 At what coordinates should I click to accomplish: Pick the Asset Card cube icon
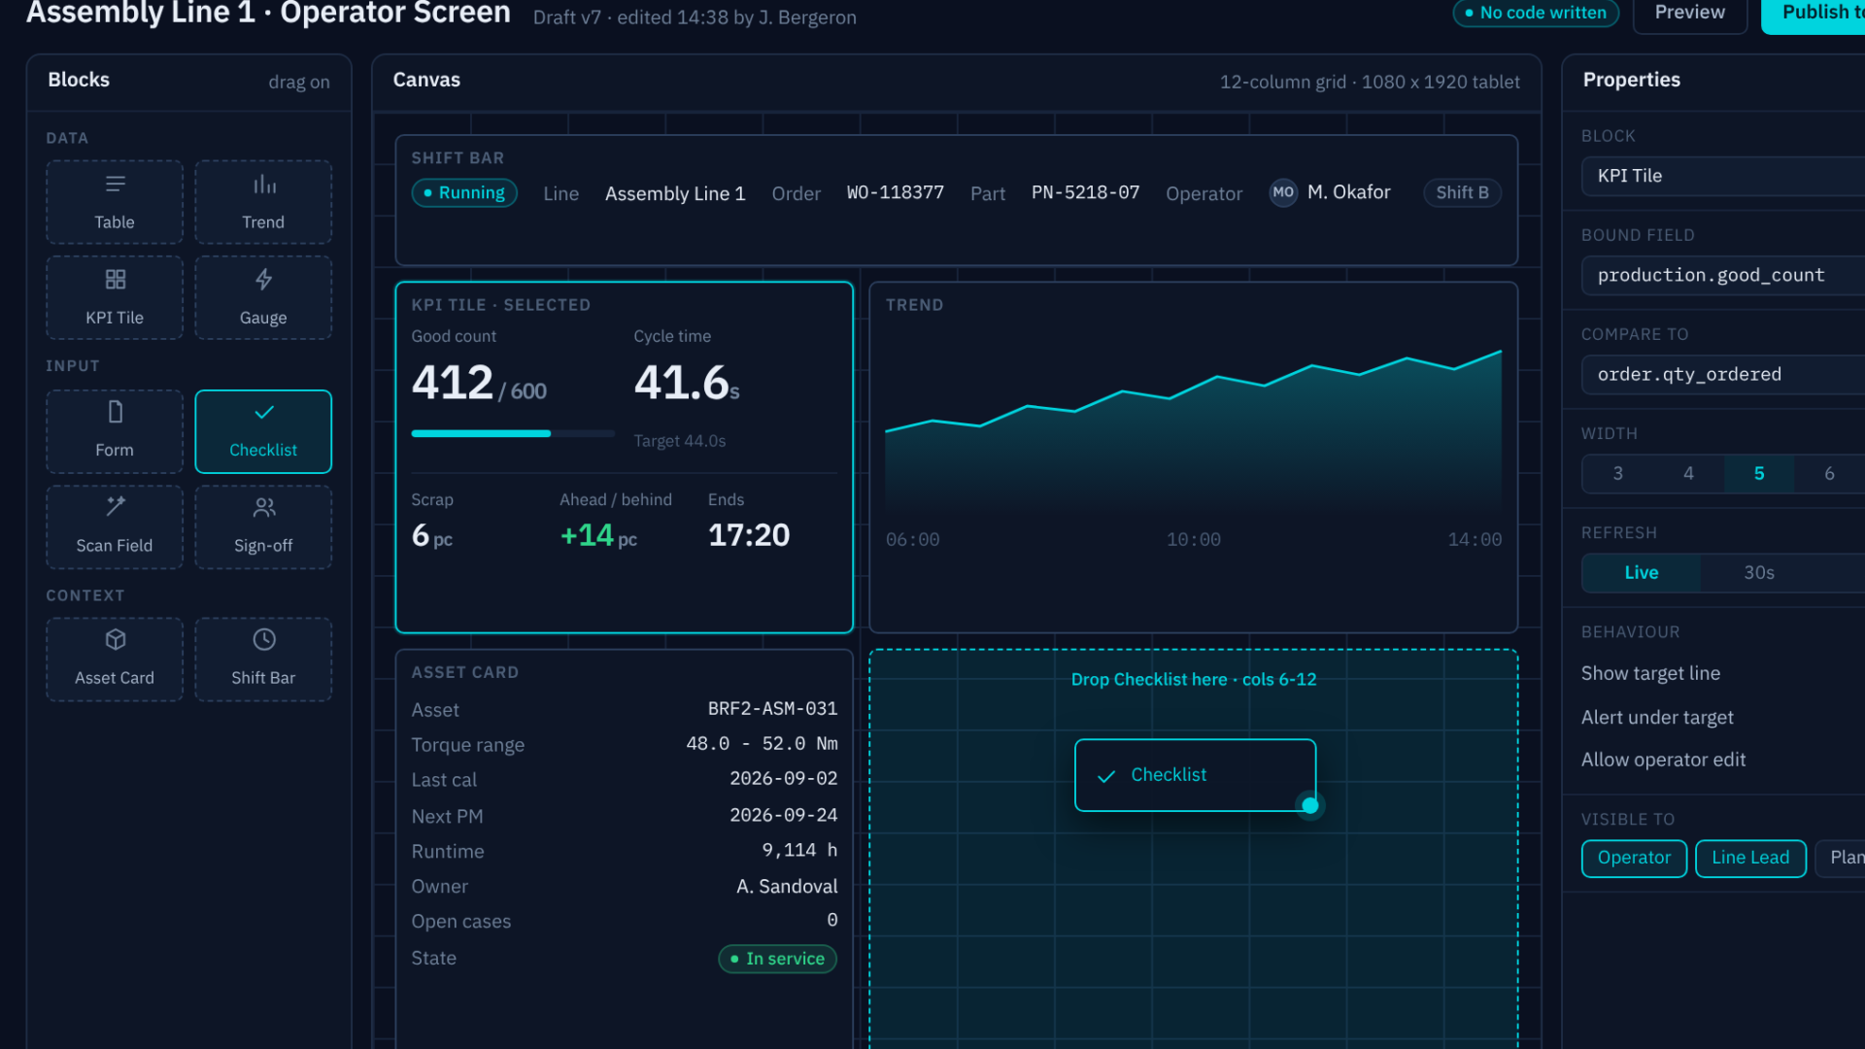pos(115,639)
